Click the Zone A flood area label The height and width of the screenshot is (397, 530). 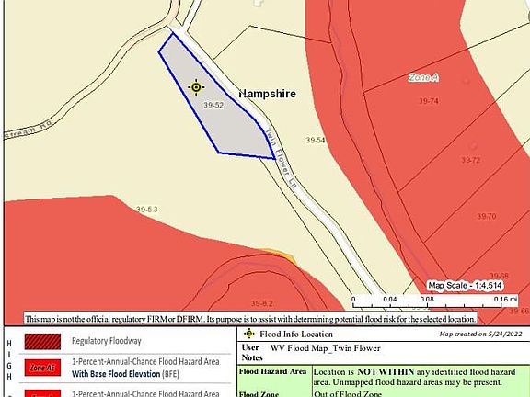[x=423, y=77]
